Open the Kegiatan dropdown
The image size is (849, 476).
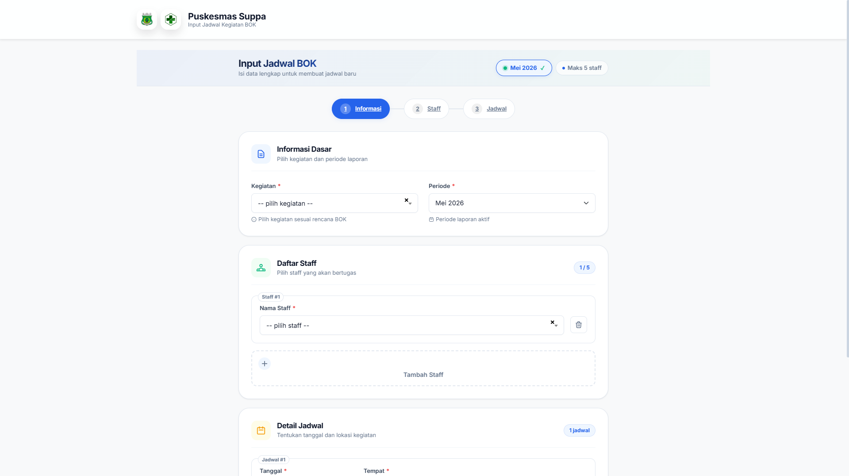(334, 203)
